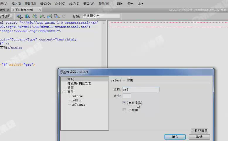Uncheck the 允许多选 checkbox
This screenshot has height=141, width=228.
125,103
